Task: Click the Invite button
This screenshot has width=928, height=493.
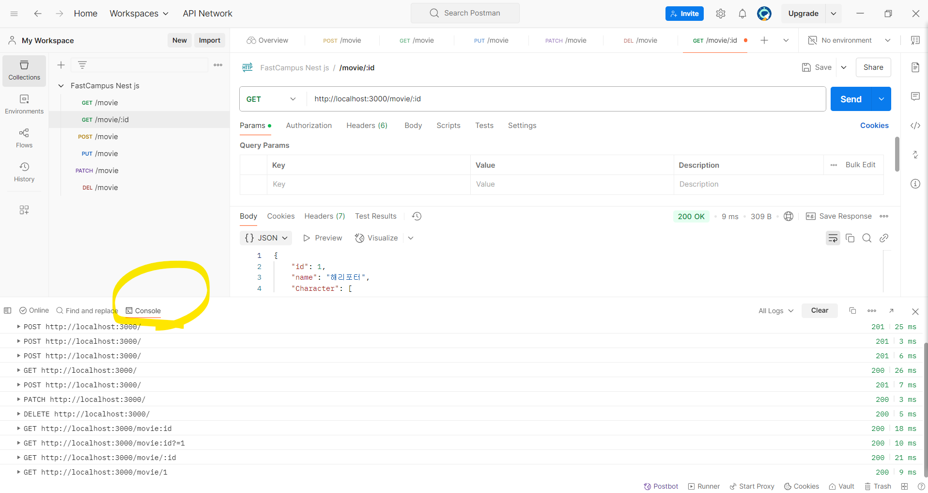Action: pos(684,14)
